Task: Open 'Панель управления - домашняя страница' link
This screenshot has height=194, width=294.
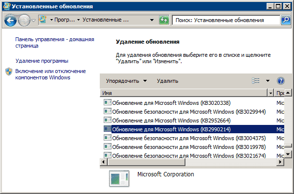Action: pos(55,43)
